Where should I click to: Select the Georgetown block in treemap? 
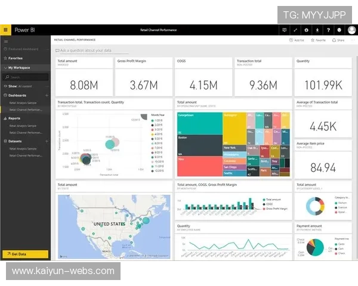(x=200, y=123)
